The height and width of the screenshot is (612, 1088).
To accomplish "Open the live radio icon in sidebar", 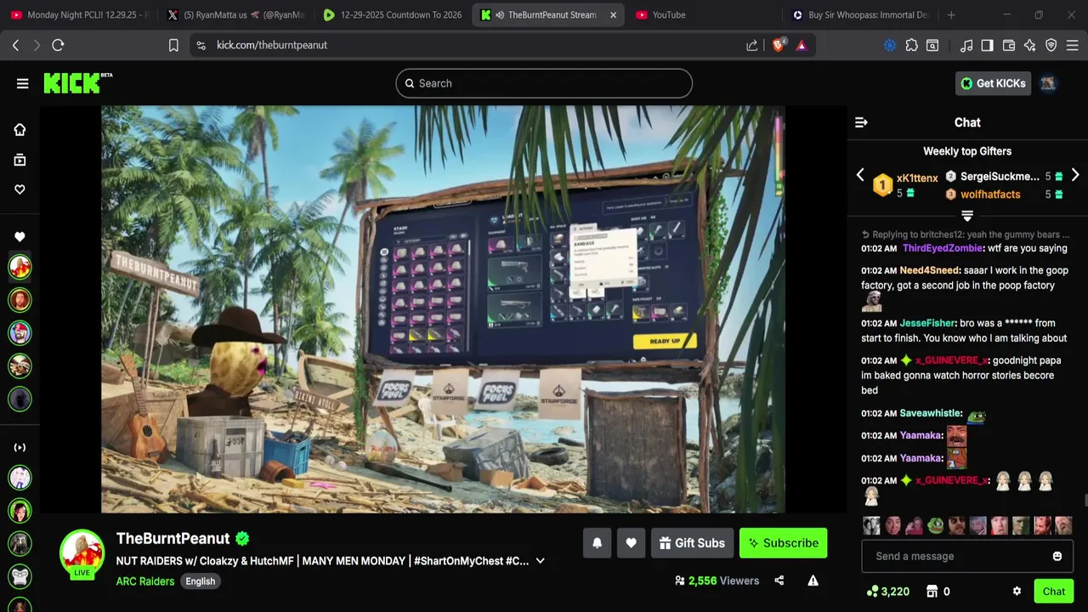I will point(20,447).
